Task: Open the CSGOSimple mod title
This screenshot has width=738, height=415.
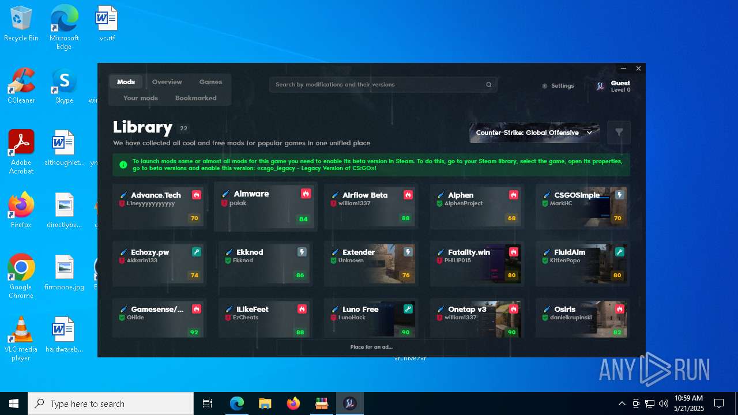Action: click(577, 195)
